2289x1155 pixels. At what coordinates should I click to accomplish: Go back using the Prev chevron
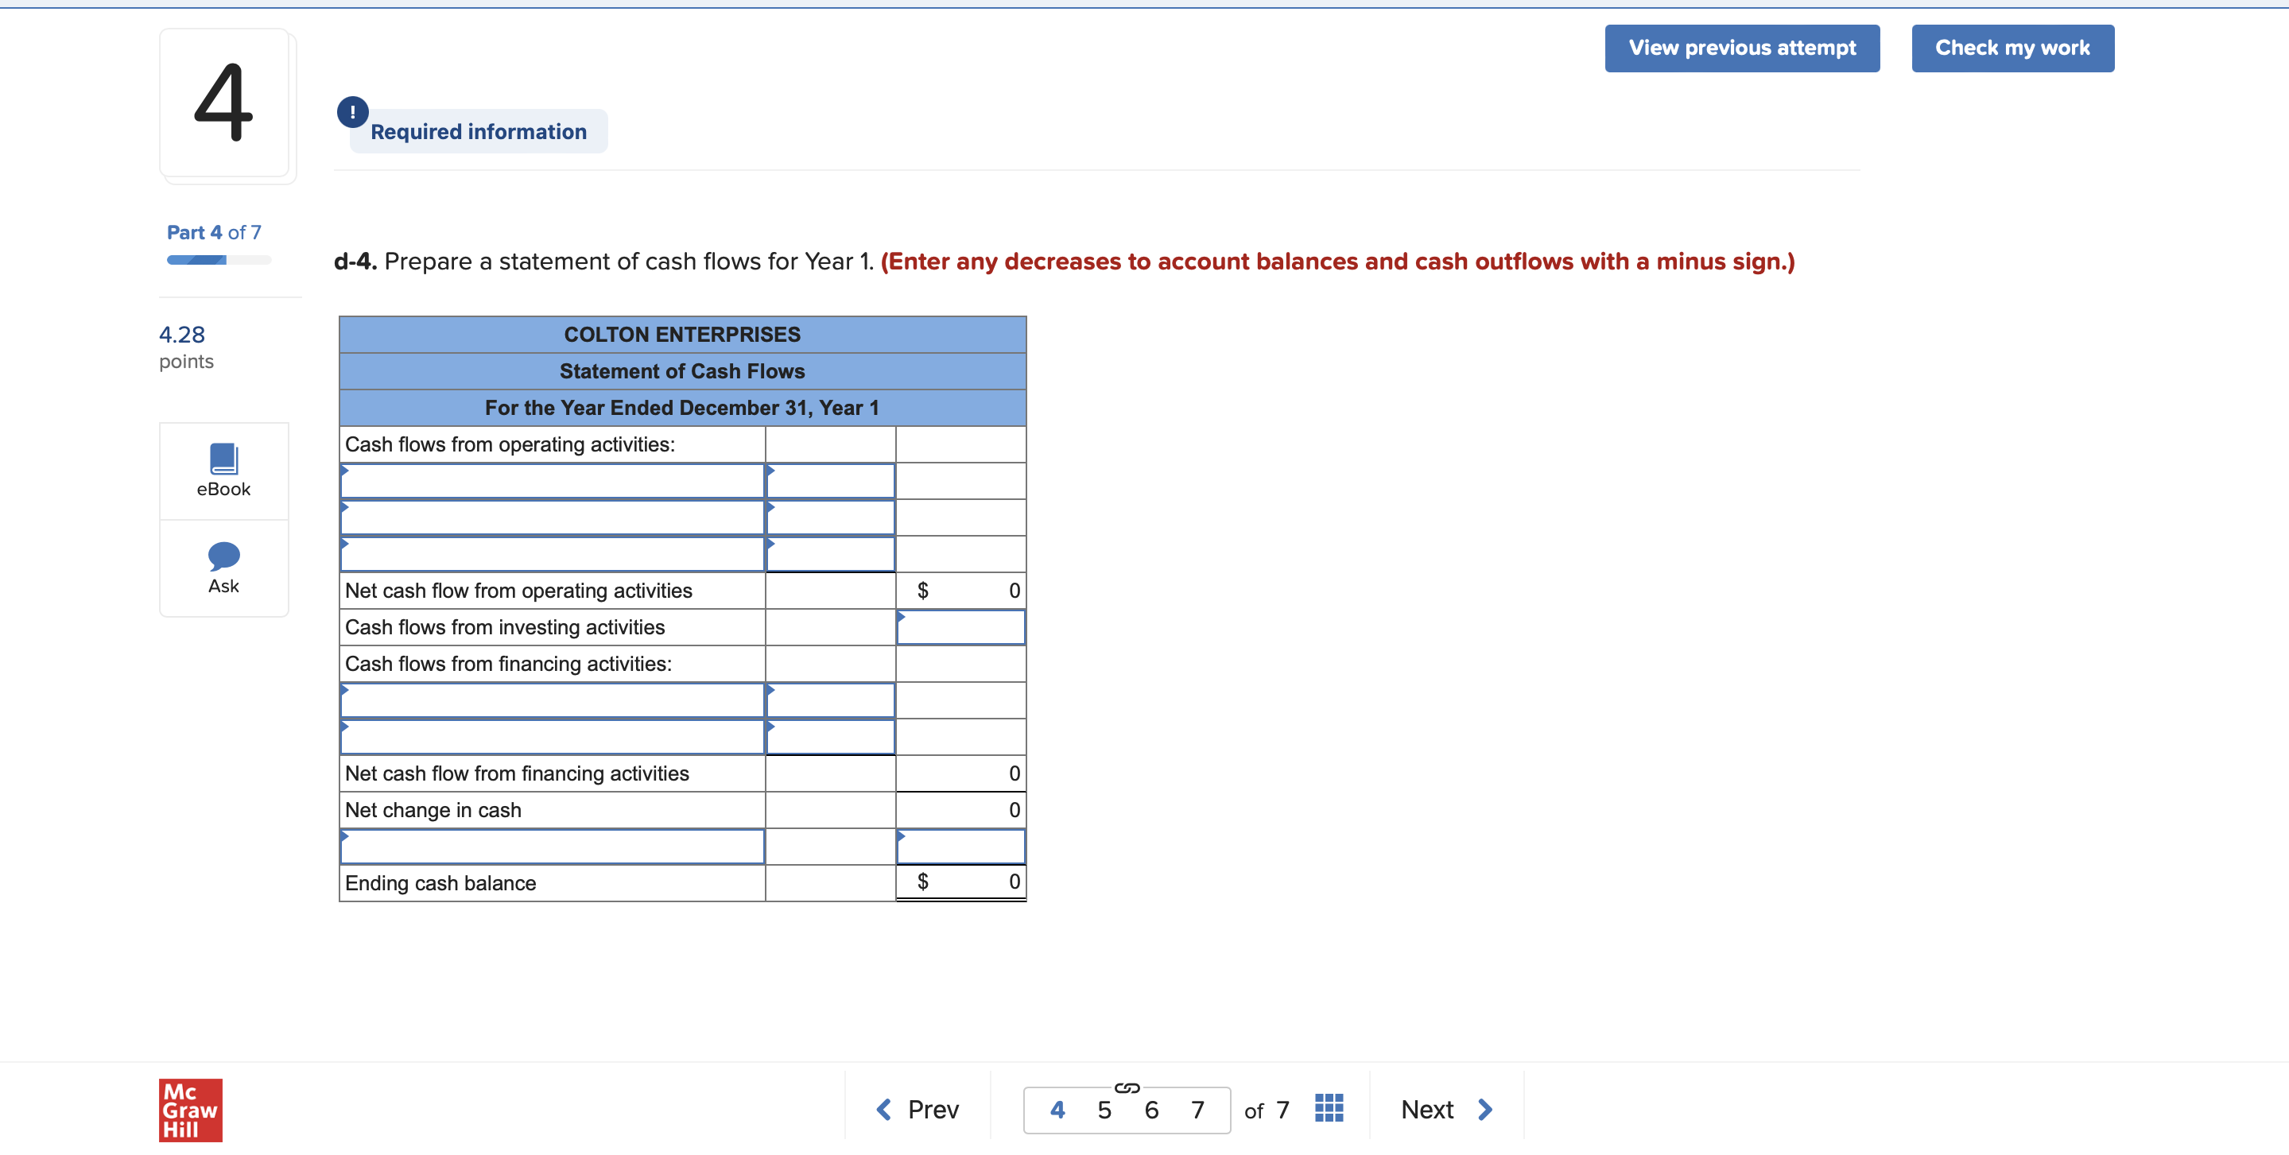[x=883, y=1109]
